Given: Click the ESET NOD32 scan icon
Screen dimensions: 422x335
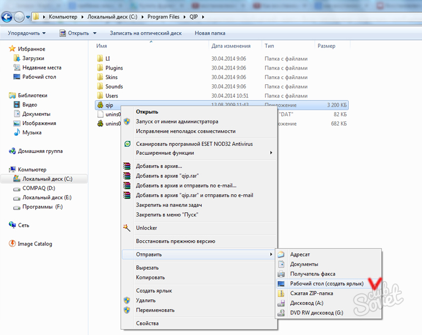Looking at the screenshot, I should click(126, 144).
